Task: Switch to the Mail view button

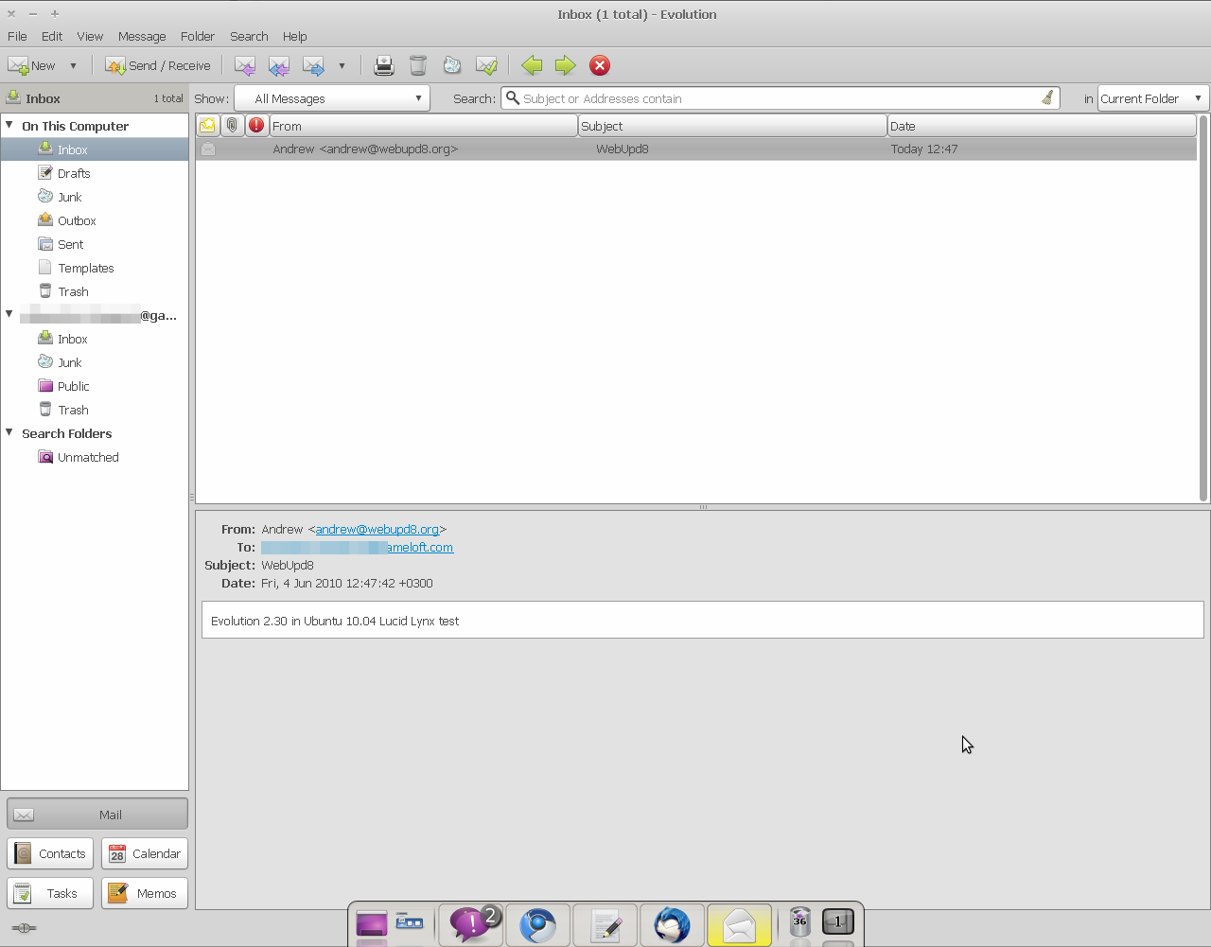Action: tap(97, 814)
